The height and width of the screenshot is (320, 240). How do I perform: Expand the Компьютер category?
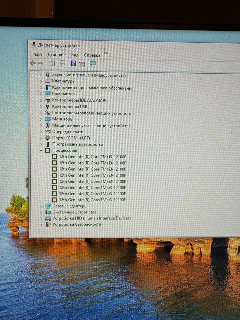[41, 94]
